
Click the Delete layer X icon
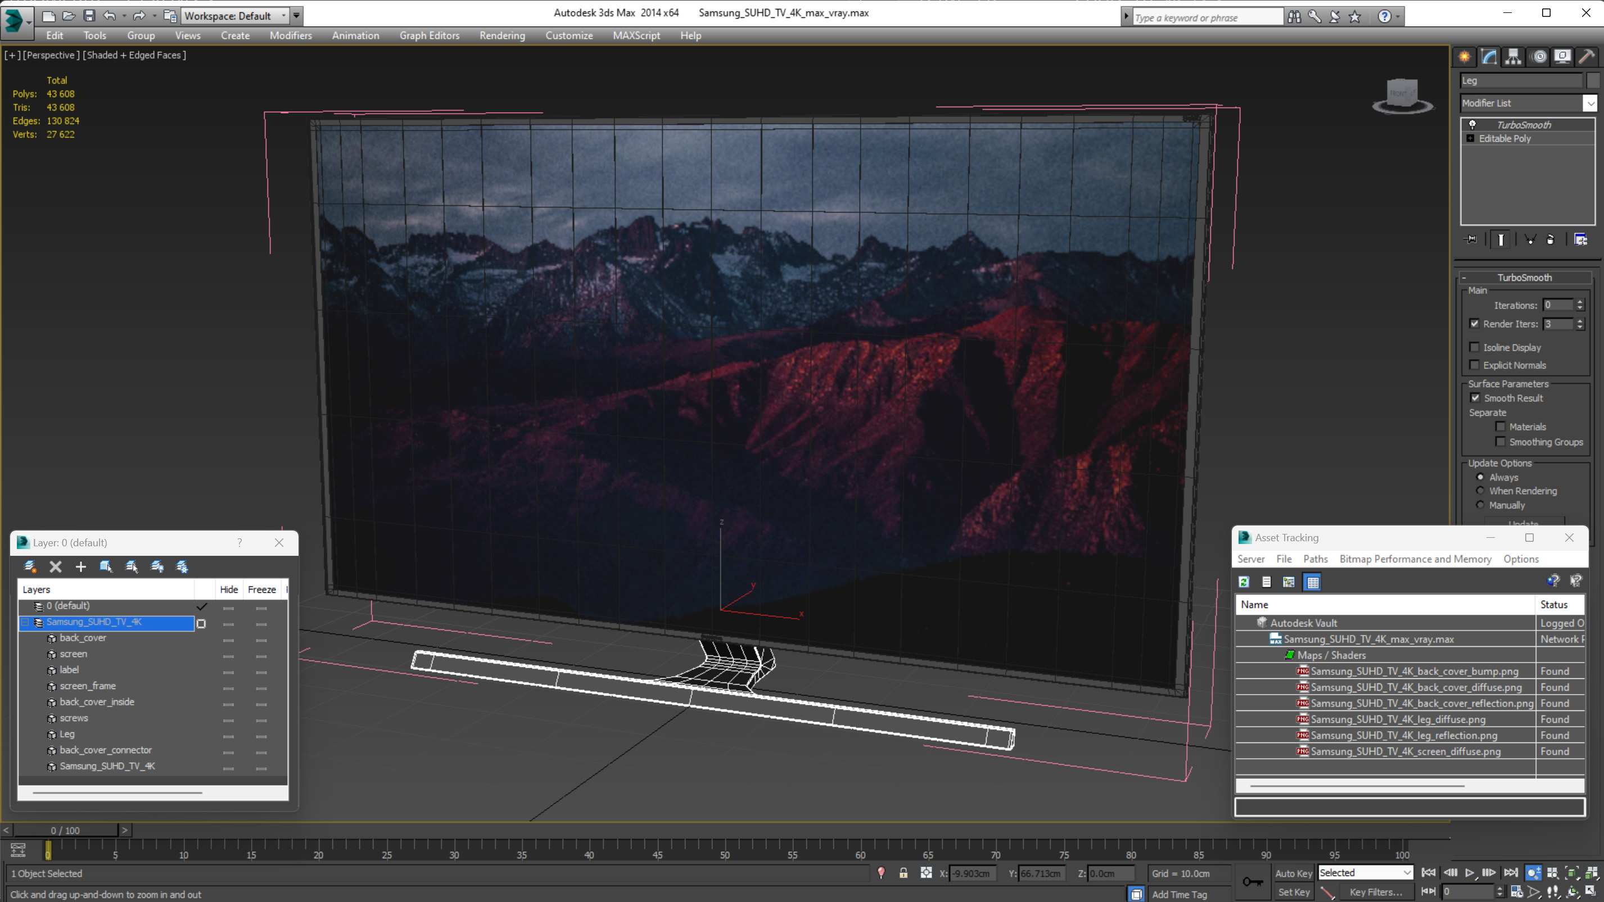tap(56, 566)
